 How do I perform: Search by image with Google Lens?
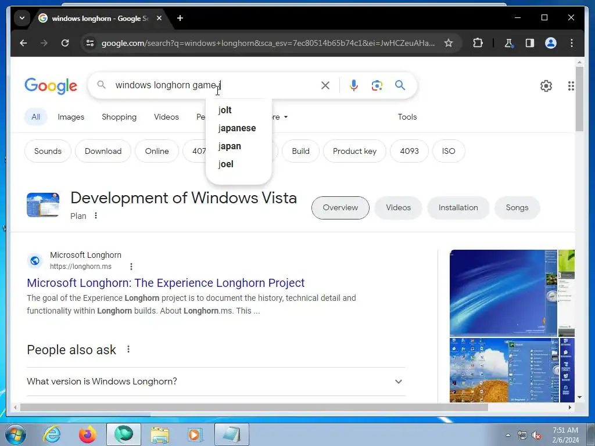point(377,85)
